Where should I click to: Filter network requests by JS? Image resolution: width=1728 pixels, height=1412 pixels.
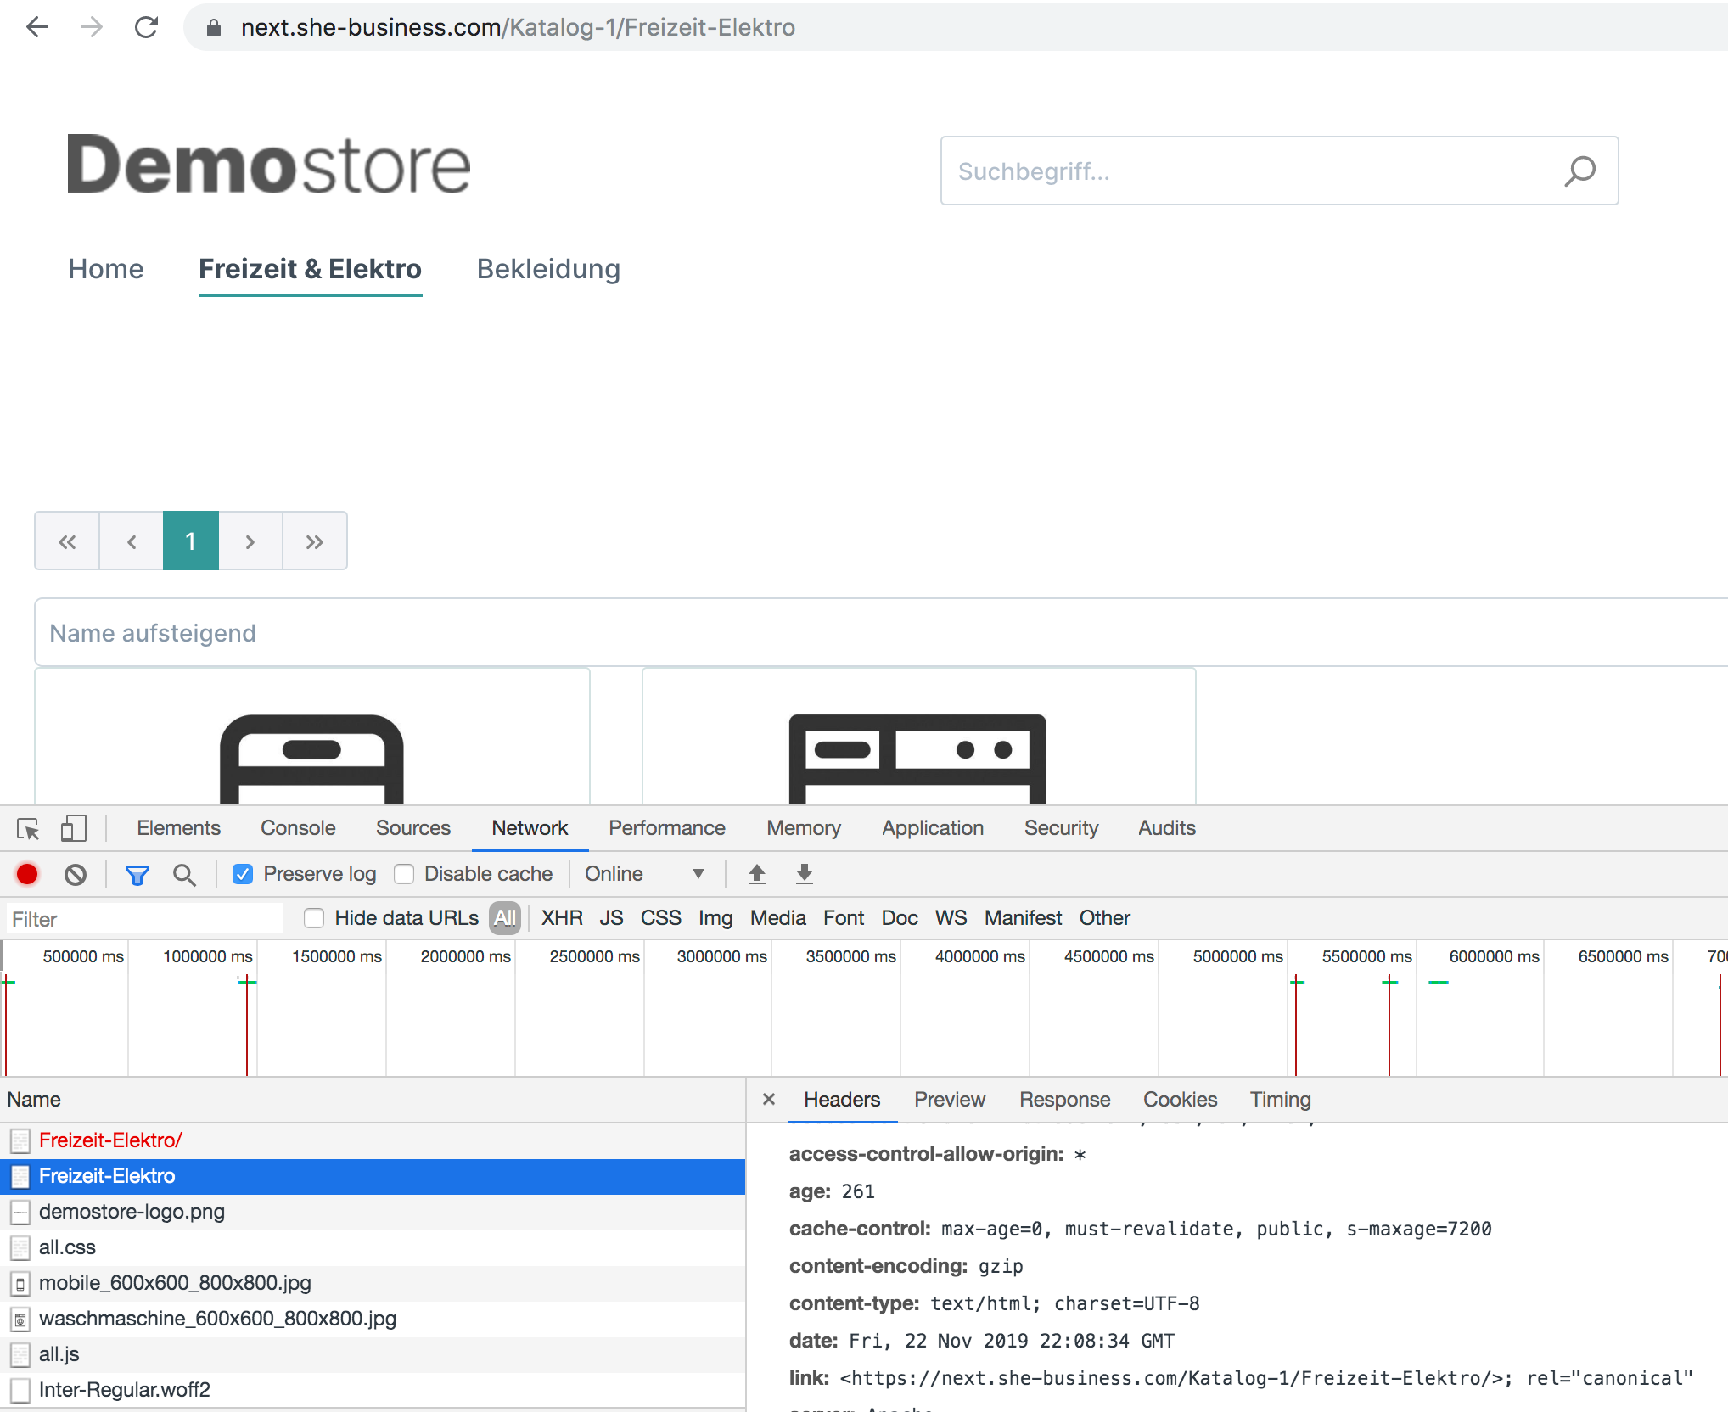611,918
